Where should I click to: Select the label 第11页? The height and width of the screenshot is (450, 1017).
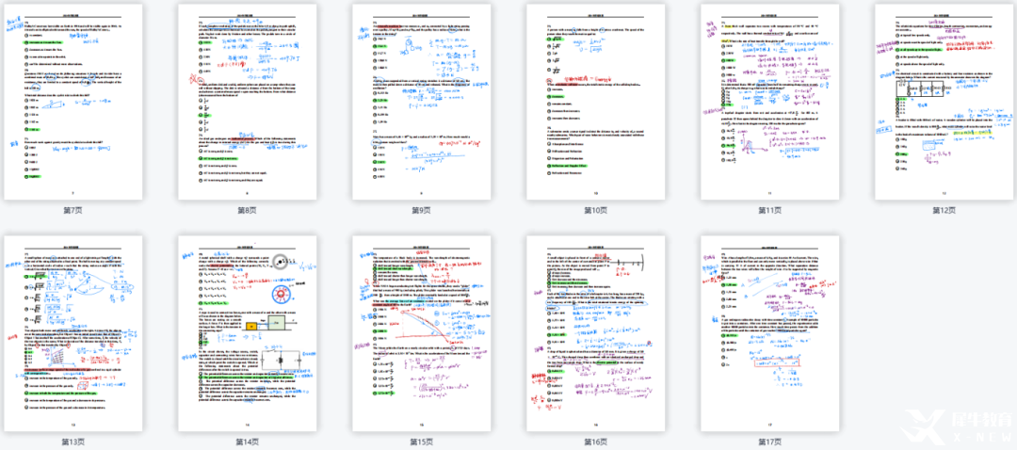pos(769,210)
